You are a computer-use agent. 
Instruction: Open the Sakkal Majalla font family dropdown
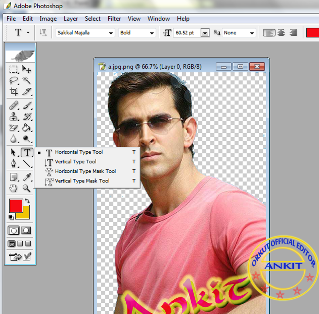[x=111, y=33]
